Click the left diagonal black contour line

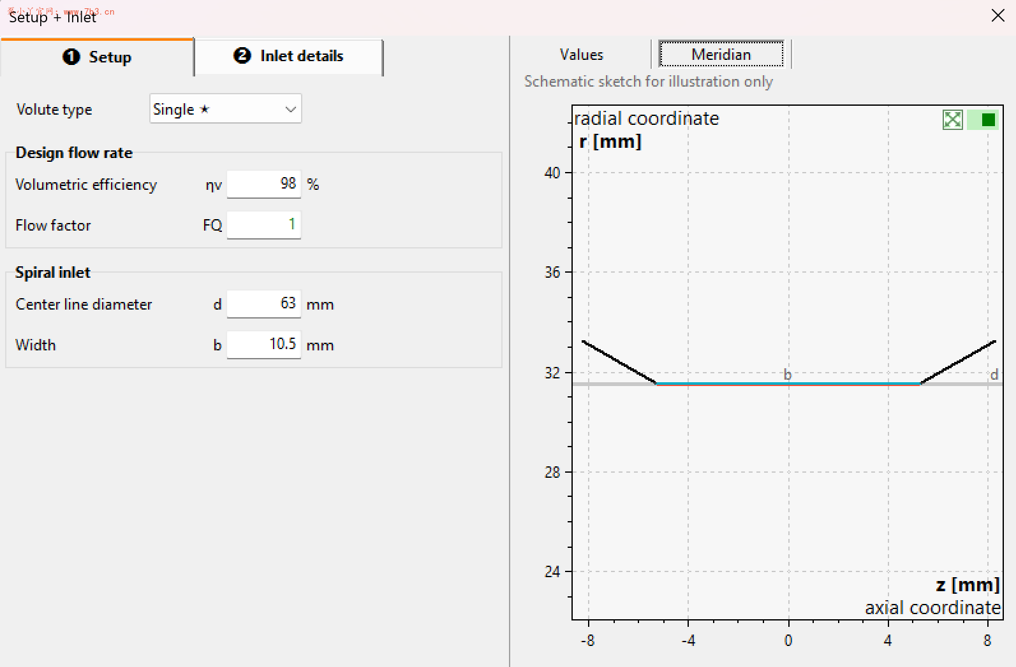(619, 362)
